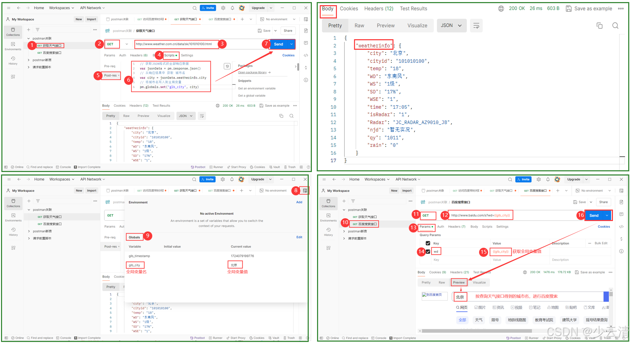Select the Params tab in the Baidu search window
The image size is (631, 343).
tap(426, 227)
